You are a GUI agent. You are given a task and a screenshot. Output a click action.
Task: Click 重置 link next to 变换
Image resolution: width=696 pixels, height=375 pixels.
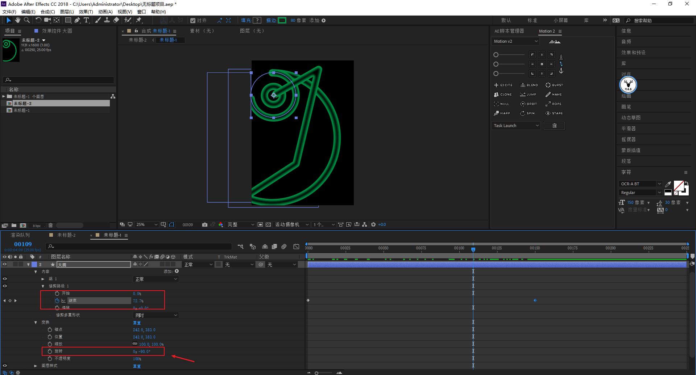pos(137,323)
